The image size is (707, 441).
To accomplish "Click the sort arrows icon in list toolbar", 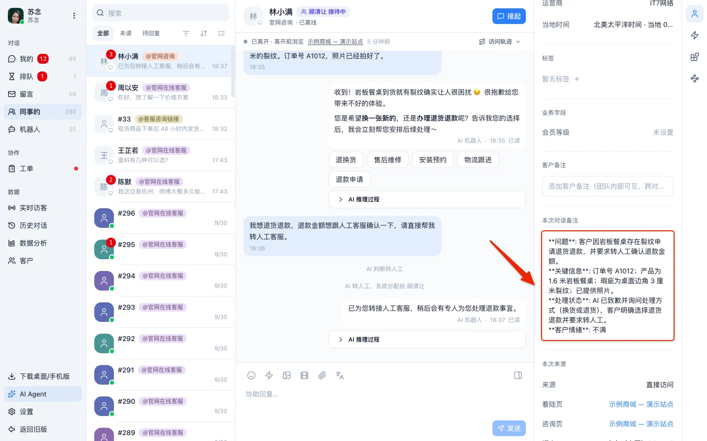I will tap(204, 33).
